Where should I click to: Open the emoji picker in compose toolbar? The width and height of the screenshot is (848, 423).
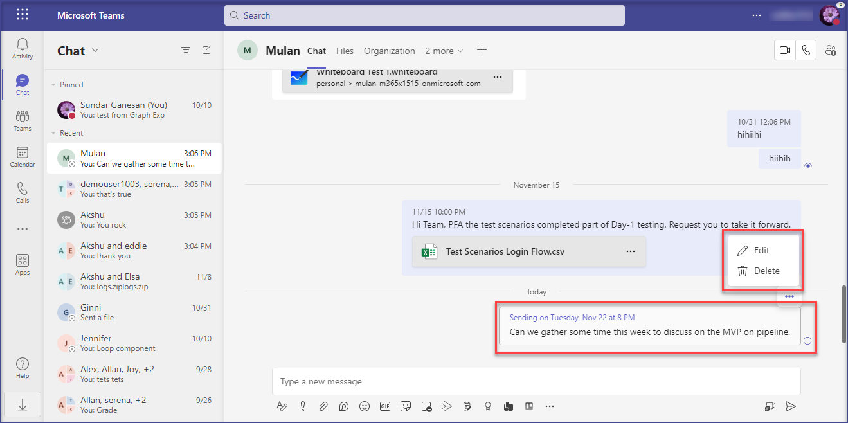click(x=365, y=406)
